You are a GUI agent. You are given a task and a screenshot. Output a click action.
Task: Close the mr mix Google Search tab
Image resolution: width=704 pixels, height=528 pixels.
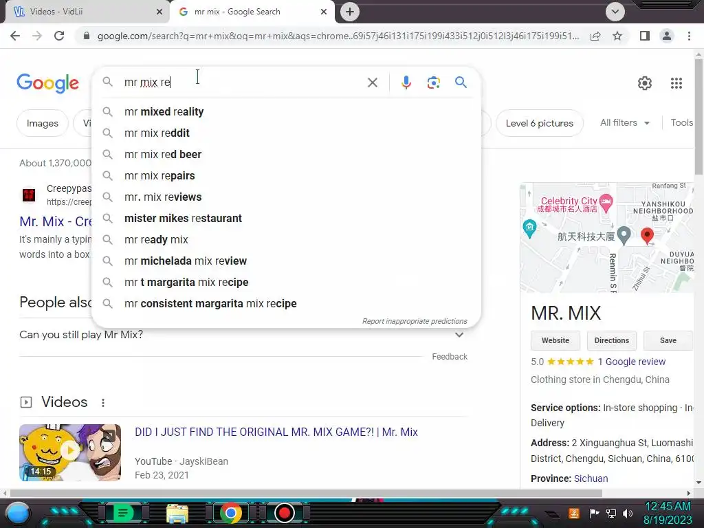pos(324,12)
